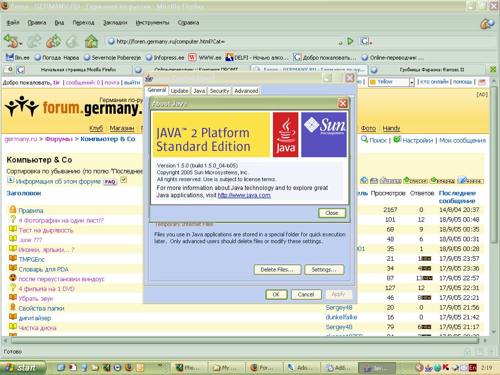Open the Ilm.ee bookmark
Viewport: 500px width, 375px height.
tap(18, 58)
